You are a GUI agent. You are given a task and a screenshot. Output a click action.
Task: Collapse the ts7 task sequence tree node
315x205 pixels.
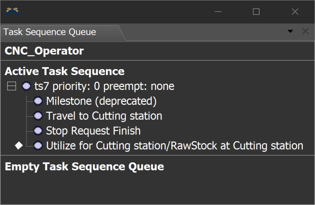(x=11, y=86)
